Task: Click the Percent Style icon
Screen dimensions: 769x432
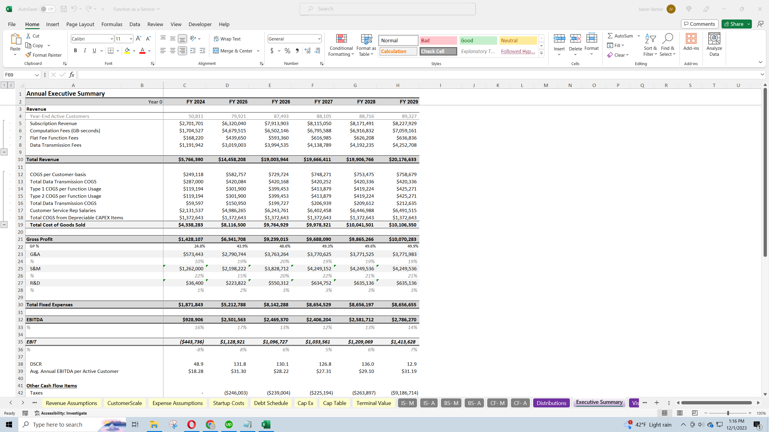Action: 287,51
